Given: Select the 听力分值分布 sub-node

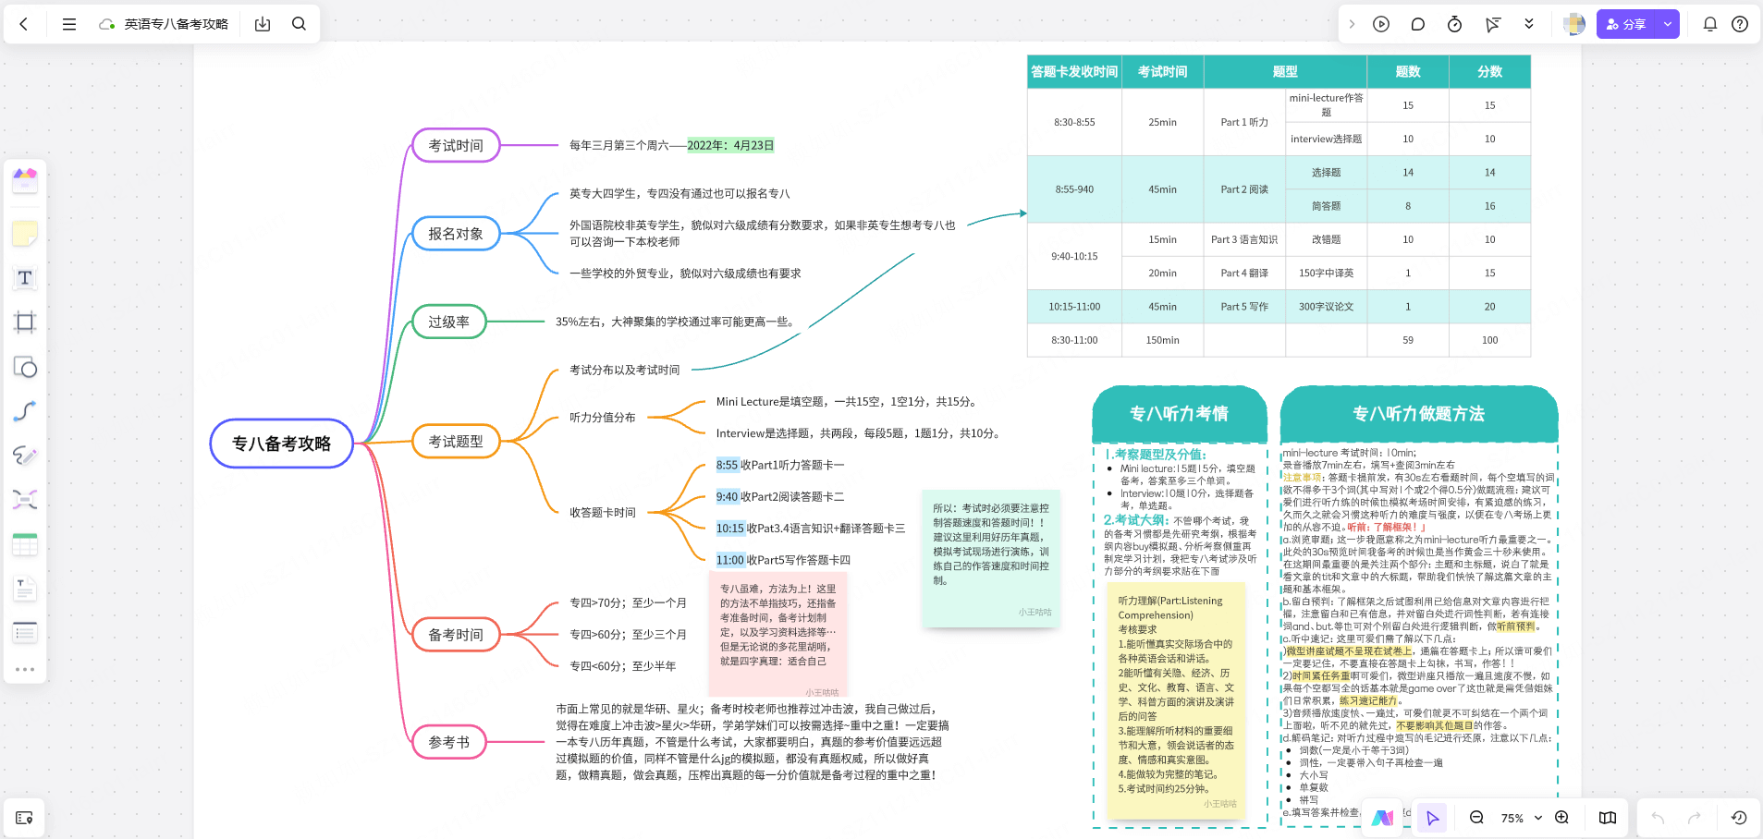Looking at the screenshot, I should tap(603, 418).
